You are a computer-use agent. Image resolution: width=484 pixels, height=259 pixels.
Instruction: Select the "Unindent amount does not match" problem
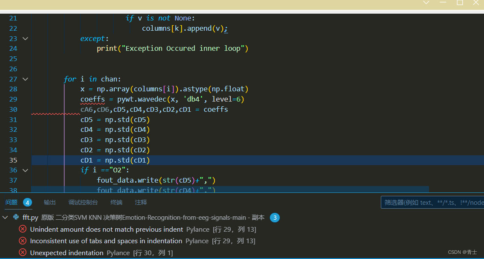(104, 229)
